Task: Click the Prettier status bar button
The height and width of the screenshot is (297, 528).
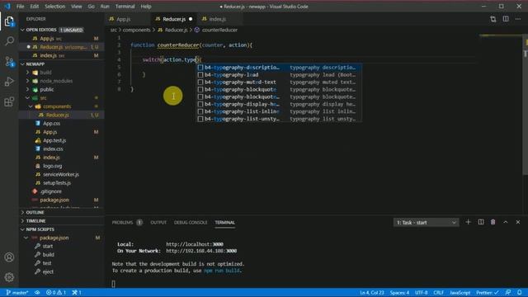Action: pos(488,293)
